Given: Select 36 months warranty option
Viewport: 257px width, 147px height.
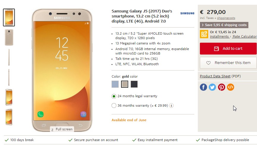Looking at the screenshot, I should (114, 106).
